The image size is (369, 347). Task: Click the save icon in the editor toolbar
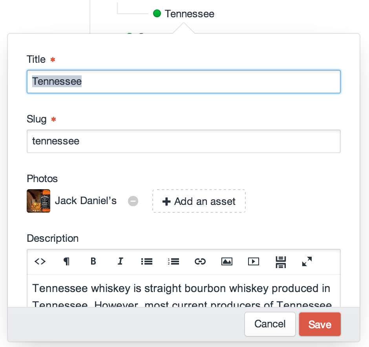tap(280, 261)
